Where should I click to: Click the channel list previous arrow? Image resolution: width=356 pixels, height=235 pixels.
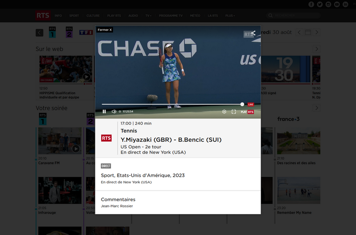(39, 33)
